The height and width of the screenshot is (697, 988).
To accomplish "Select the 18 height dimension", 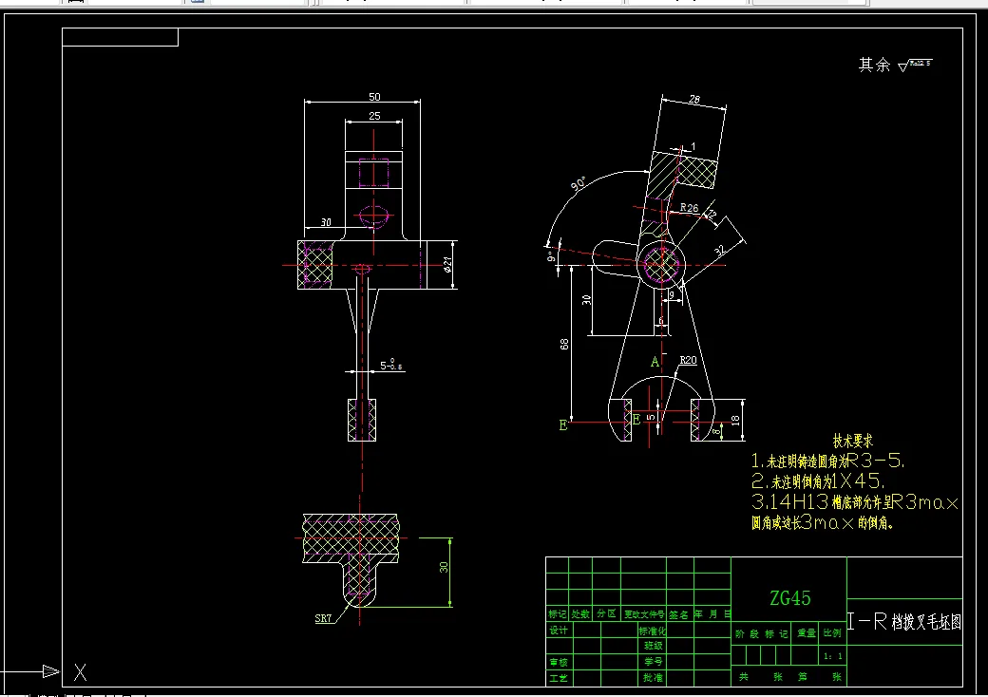I will pos(734,420).
